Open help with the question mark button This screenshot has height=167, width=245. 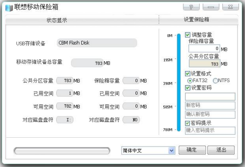click(x=191, y=6)
